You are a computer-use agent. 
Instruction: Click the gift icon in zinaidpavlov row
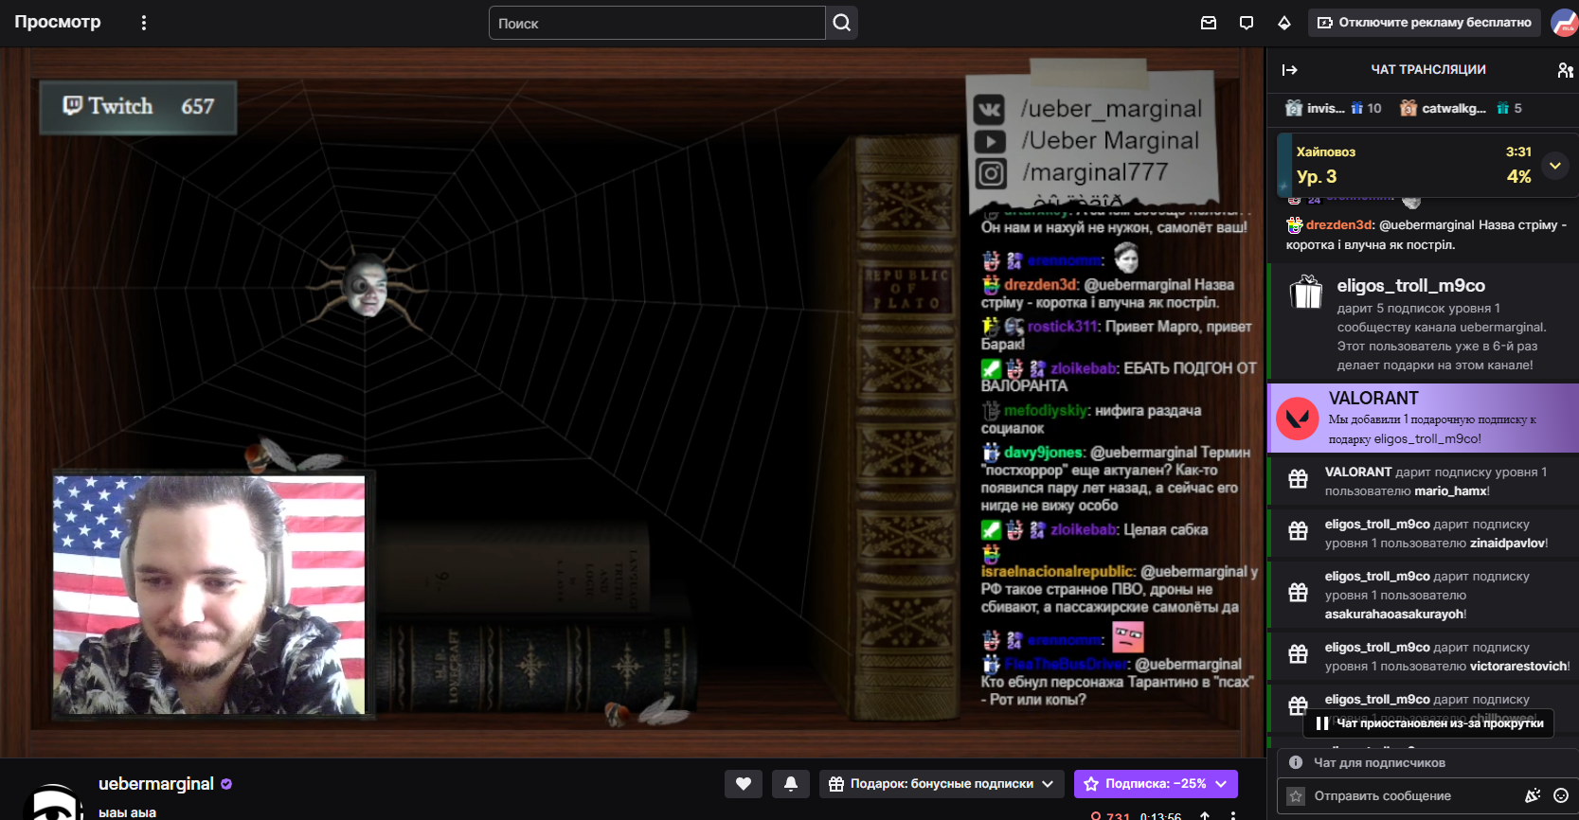coord(1298,531)
